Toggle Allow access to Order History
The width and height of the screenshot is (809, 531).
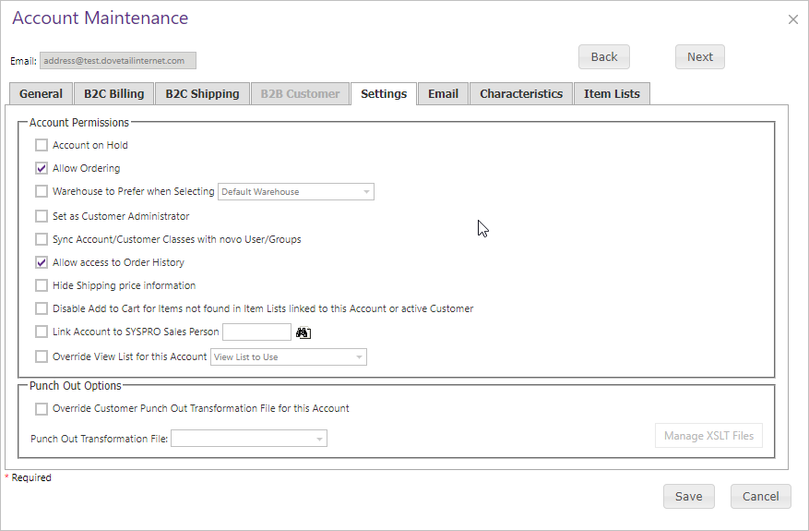click(x=42, y=262)
